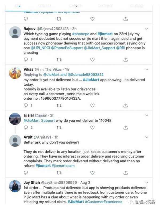Click the #jiomartscam hashtag
This screenshot has height=209, width=160.
(x=63, y=166)
